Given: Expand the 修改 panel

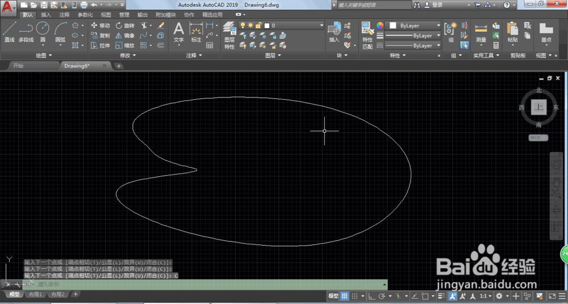Looking at the screenshot, I should [x=128, y=56].
